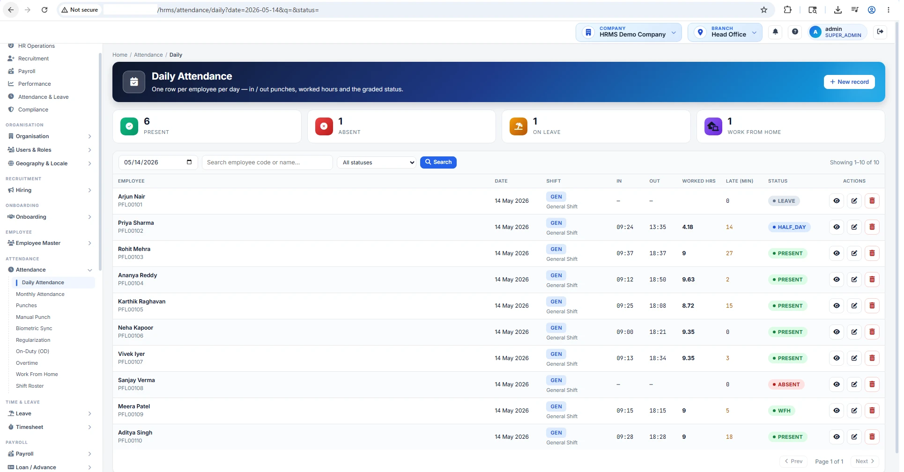The image size is (904, 472).
Task: Expand the Leave sidebar section
Action: (50, 413)
